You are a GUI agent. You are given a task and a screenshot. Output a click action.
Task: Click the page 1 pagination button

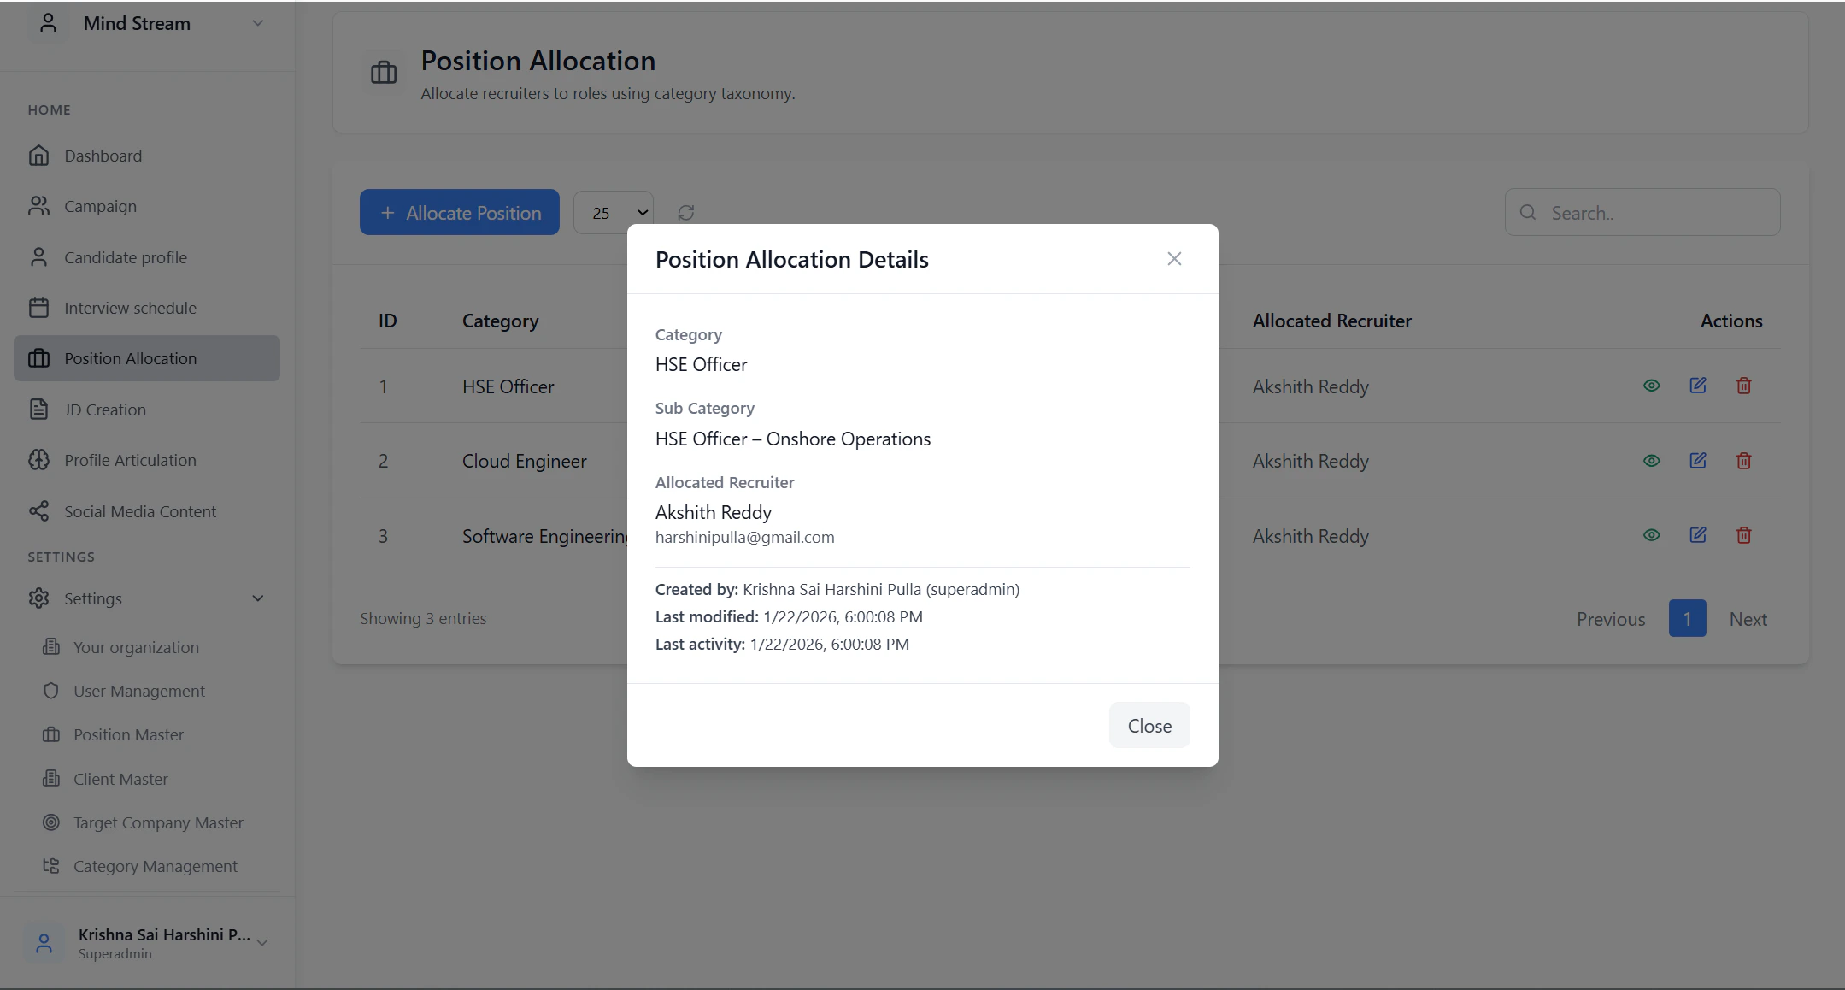pos(1687,619)
